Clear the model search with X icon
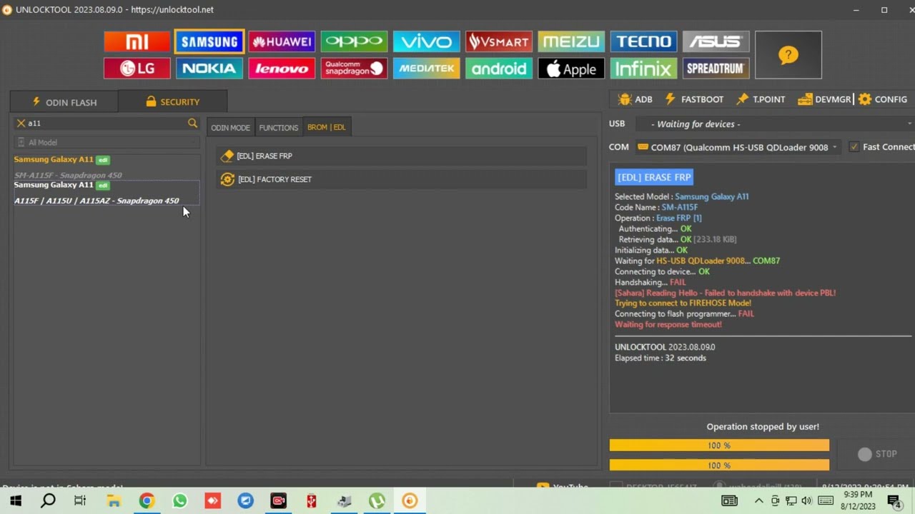 point(21,124)
